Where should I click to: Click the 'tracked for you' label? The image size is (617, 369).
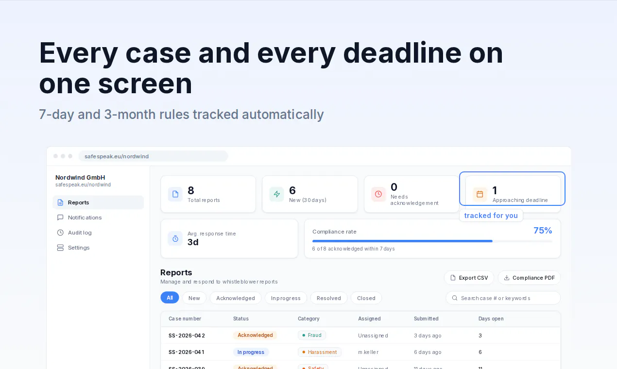pos(491,216)
